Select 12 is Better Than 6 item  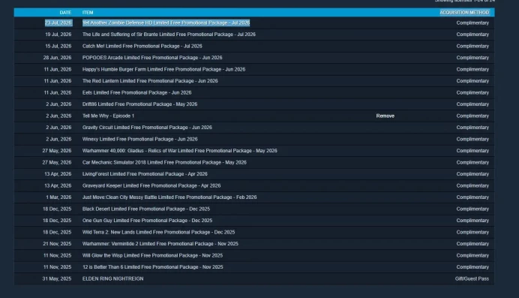pyautogui.click(x=152, y=267)
